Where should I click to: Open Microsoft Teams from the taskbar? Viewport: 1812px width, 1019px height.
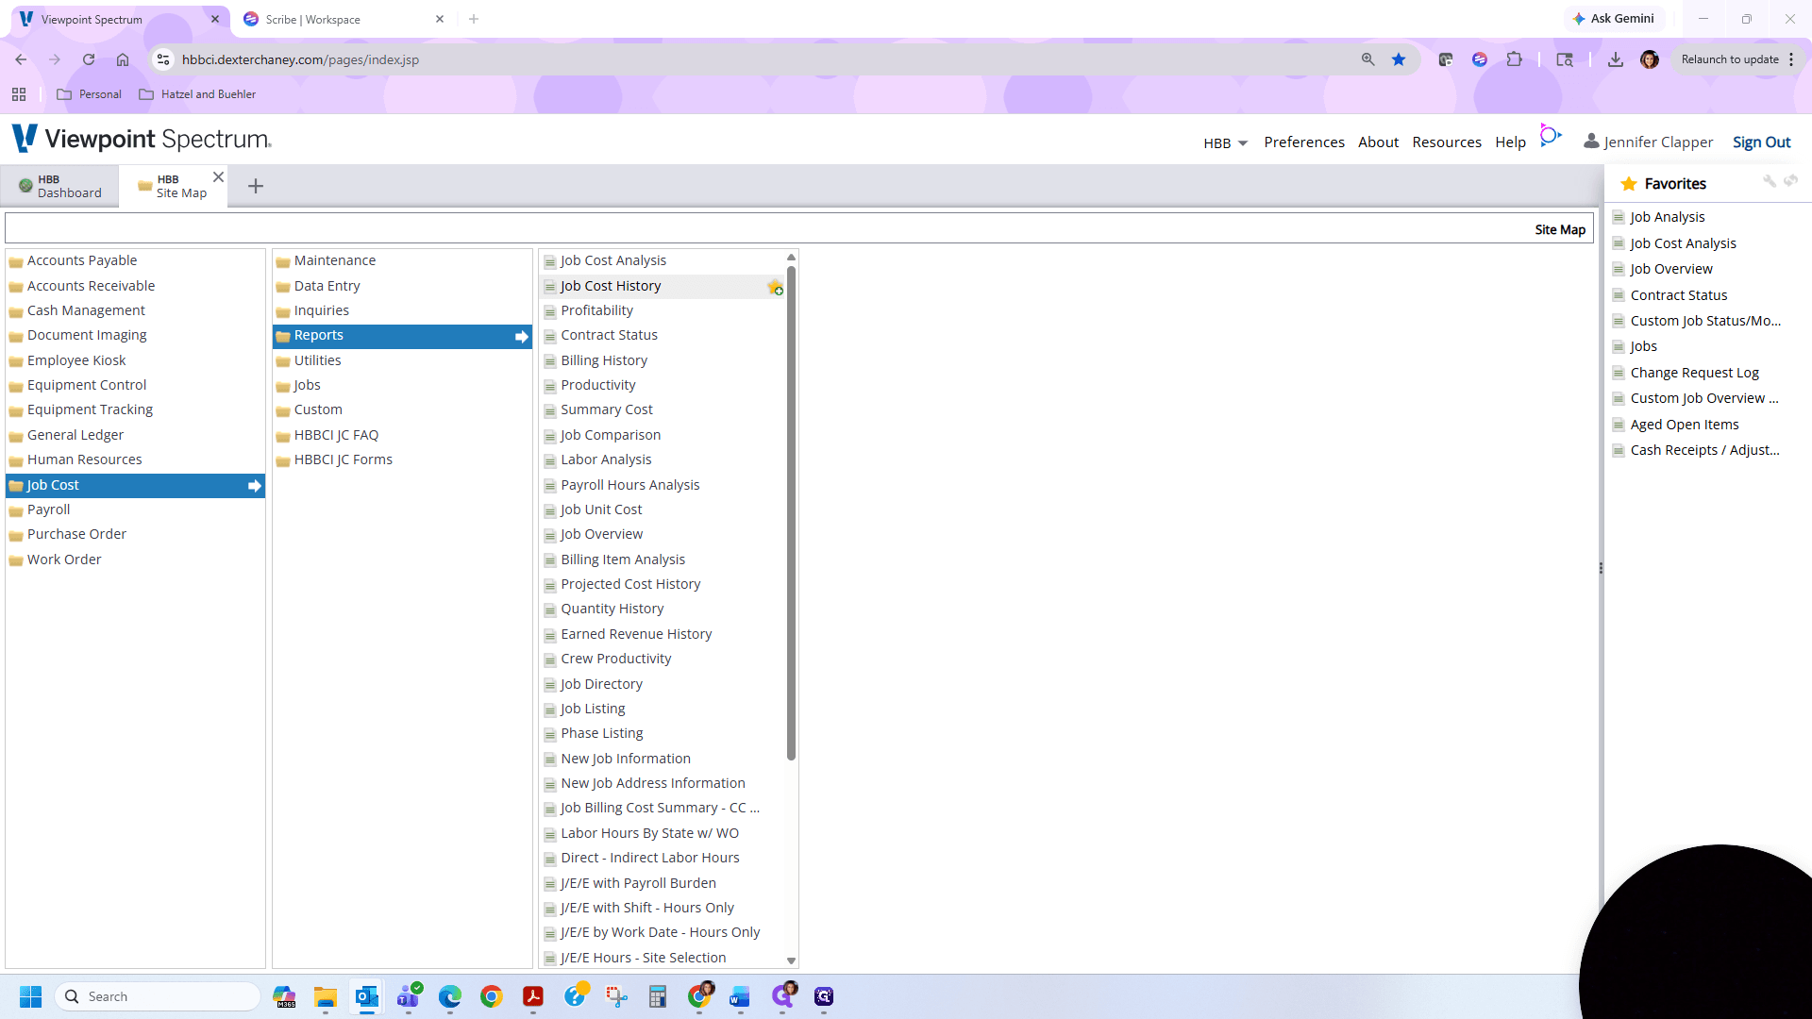point(409,996)
